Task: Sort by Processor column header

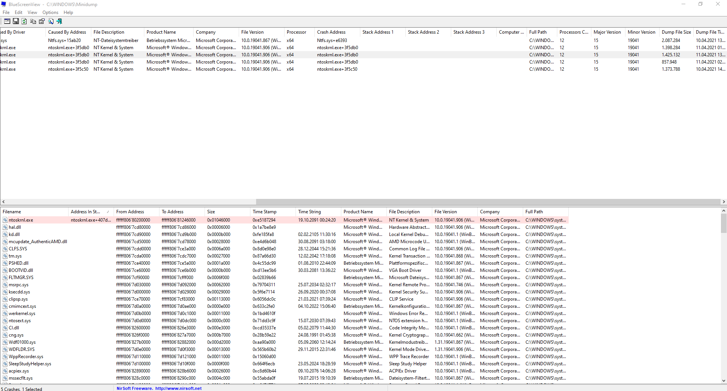Action: (x=299, y=32)
